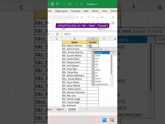
Task: Click cell Mrs. Sunita Sharma
Action: tap(75, 52)
